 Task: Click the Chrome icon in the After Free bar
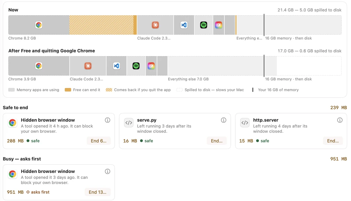coord(39,66)
